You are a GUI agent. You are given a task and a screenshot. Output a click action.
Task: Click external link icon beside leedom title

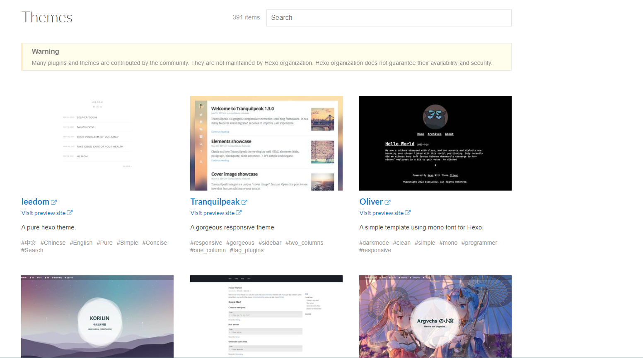(54, 202)
